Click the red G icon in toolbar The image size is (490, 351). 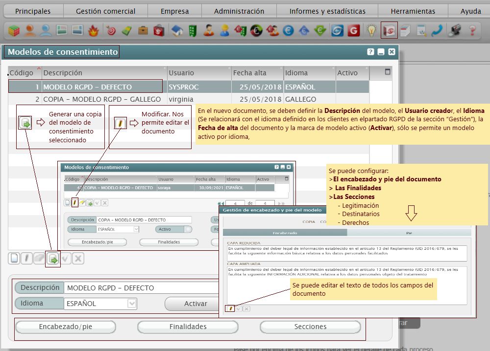(x=353, y=30)
